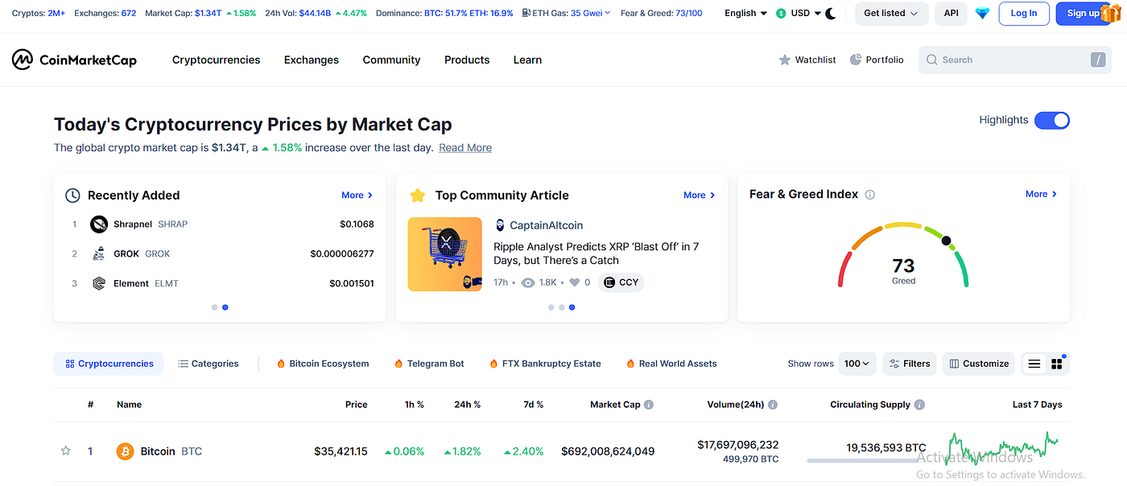Click the Portfolio pie chart icon

(856, 60)
